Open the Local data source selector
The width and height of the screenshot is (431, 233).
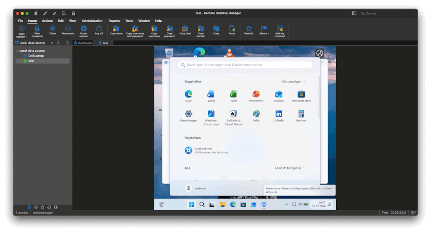34,43
